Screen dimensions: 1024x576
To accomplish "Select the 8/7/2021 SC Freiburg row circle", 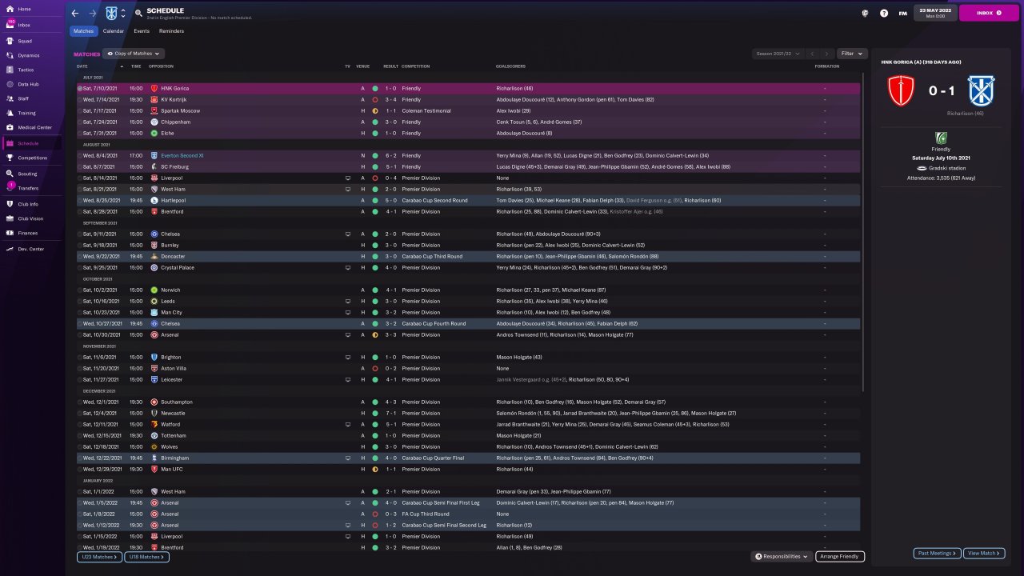I will 80,166.
